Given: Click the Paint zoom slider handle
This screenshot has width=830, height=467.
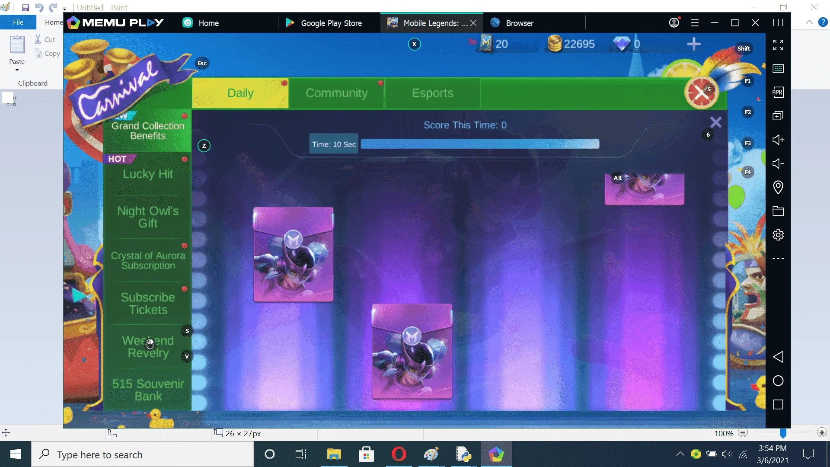Looking at the screenshot, I should click(783, 433).
